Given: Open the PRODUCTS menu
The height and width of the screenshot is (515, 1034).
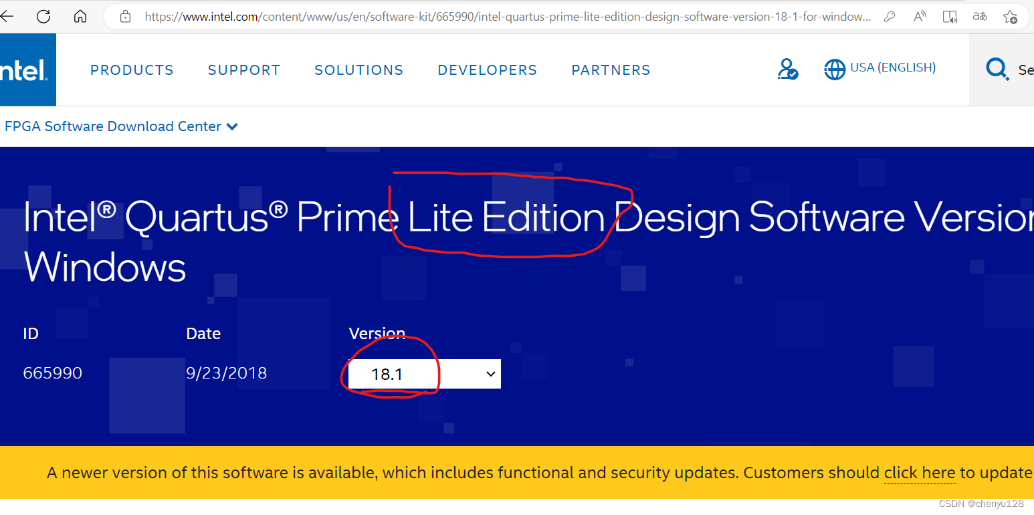Looking at the screenshot, I should (x=132, y=70).
